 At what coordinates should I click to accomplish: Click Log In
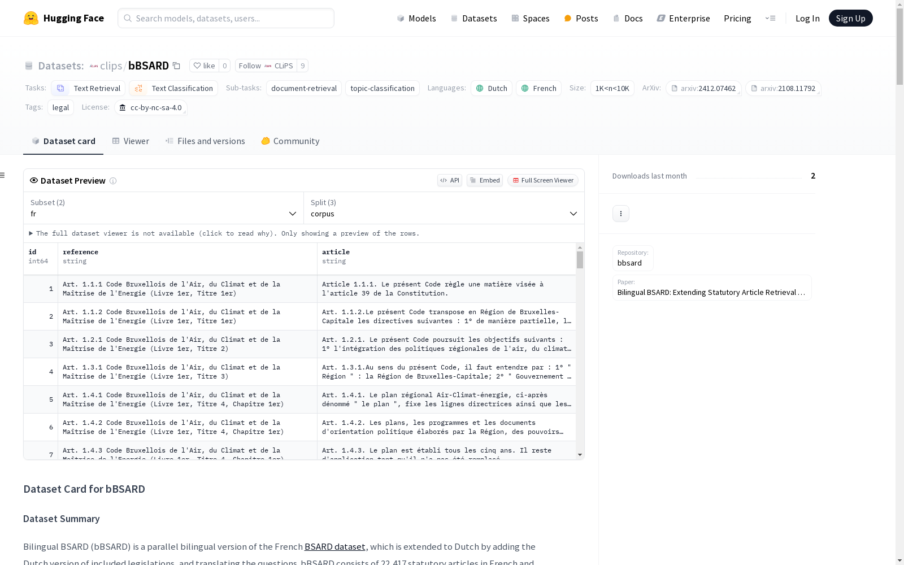point(807,18)
